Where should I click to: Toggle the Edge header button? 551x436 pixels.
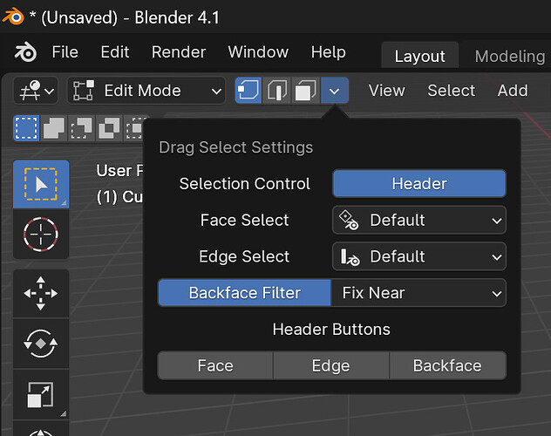click(331, 365)
